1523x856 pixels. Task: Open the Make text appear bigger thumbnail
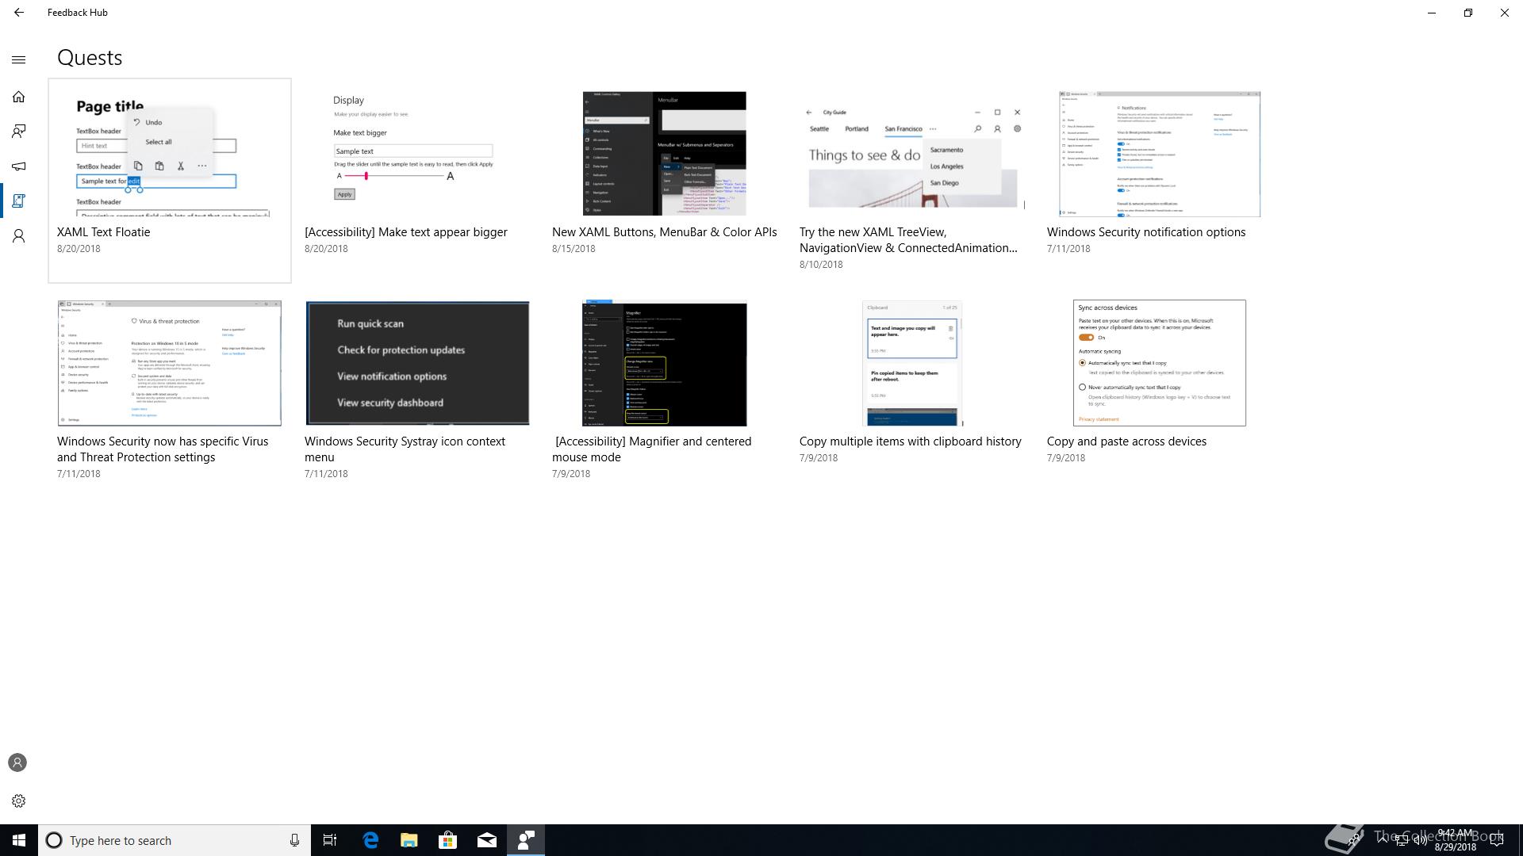(417, 154)
